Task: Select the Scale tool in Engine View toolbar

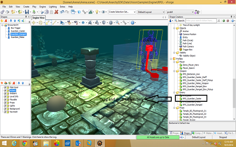Action: [48, 23]
